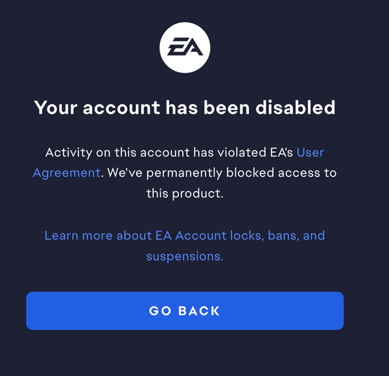Return to previous page via GO BACK
The width and height of the screenshot is (389, 376).
click(185, 310)
